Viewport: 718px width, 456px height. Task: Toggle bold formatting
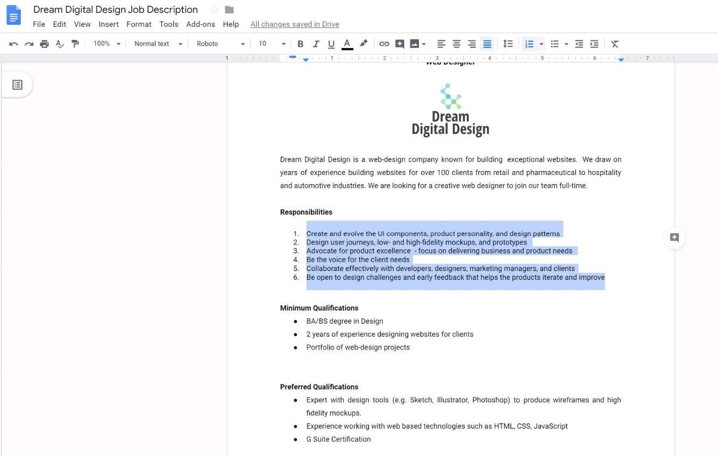pyautogui.click(x=301, y=44)
